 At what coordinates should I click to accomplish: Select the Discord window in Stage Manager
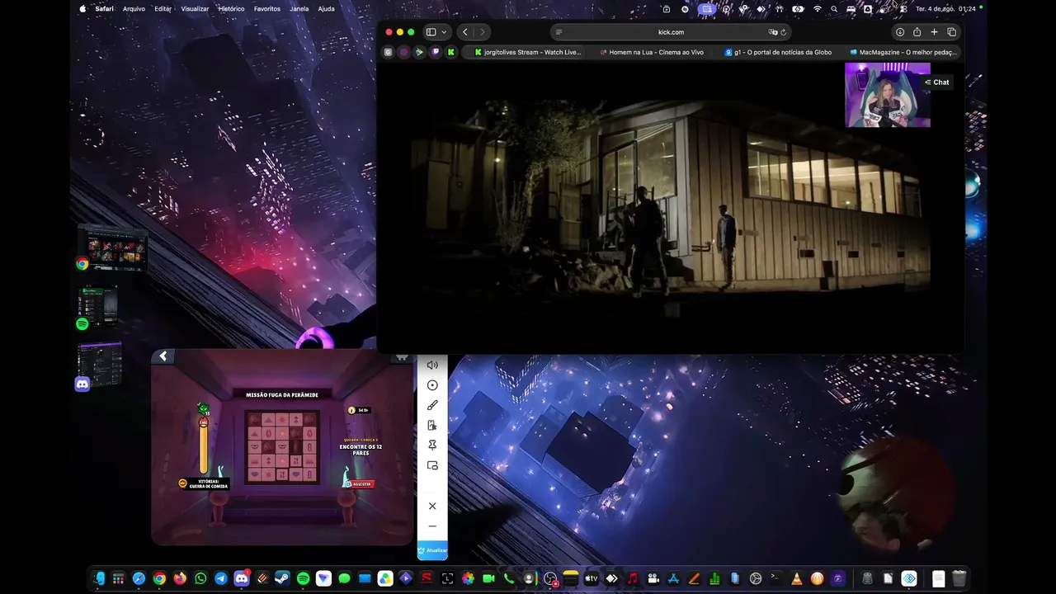(99, 365)
